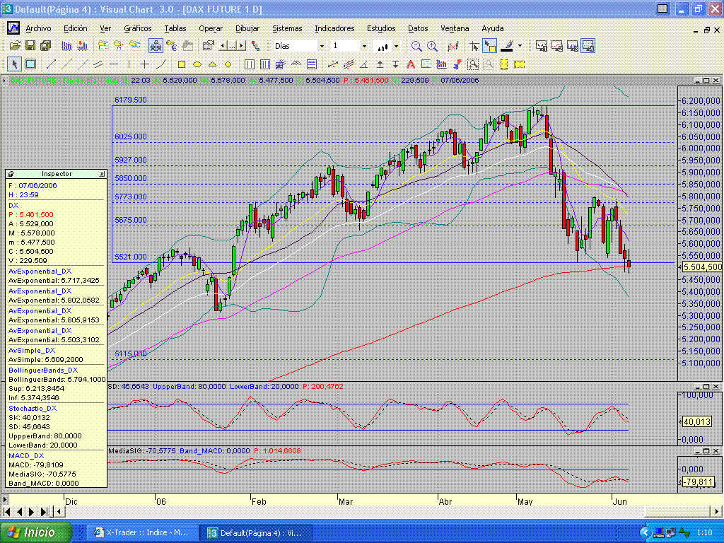Click the dashed-box zoom area magnifier

coord(473,64)
